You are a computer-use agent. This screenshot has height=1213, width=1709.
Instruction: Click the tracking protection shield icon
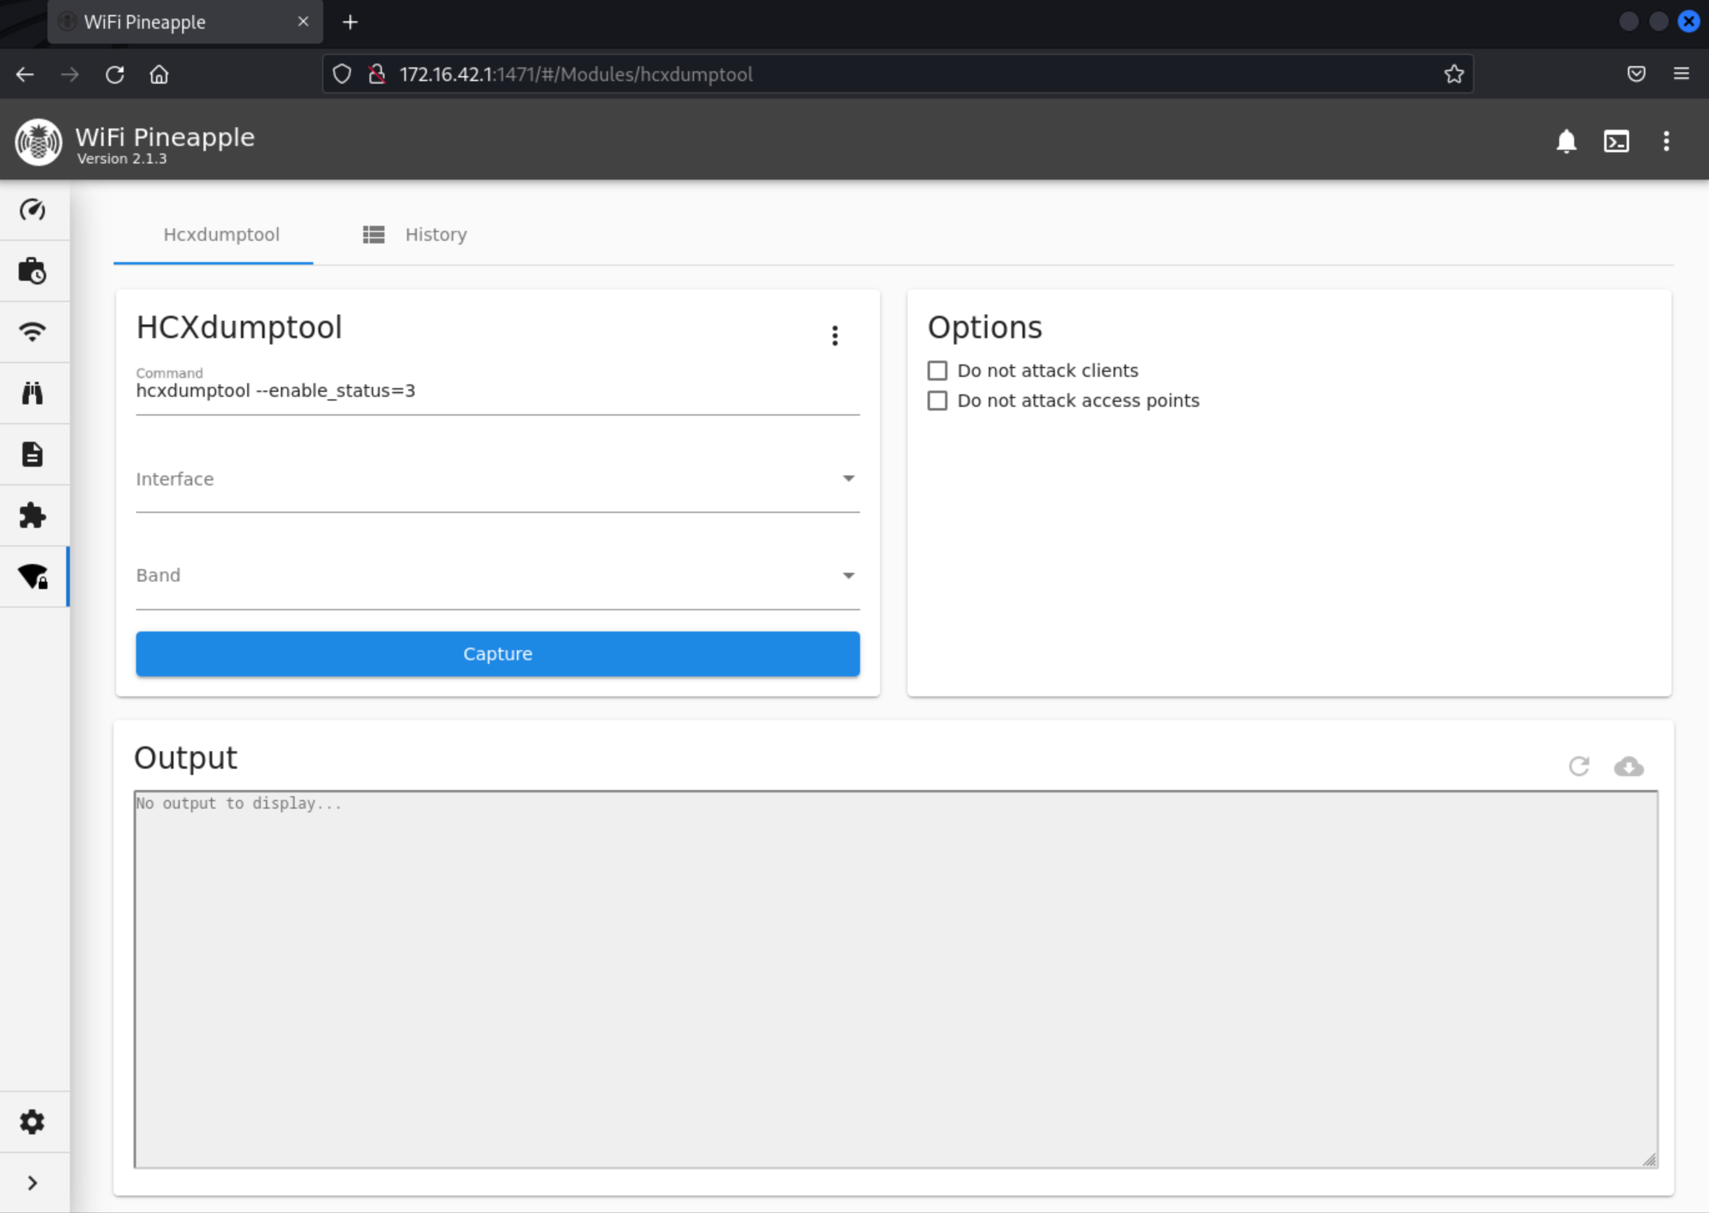[x=342, y=74]
